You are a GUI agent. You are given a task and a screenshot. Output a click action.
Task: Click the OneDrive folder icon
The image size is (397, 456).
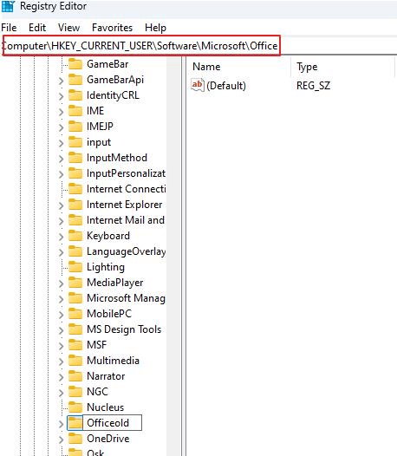[x=75, y=439]
